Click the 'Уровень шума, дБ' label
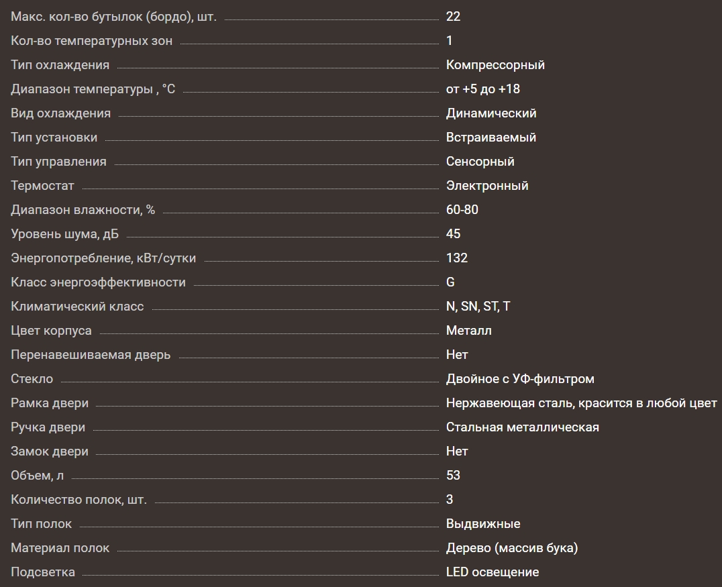This screenshot has width=722, height=587. point(64,234)
